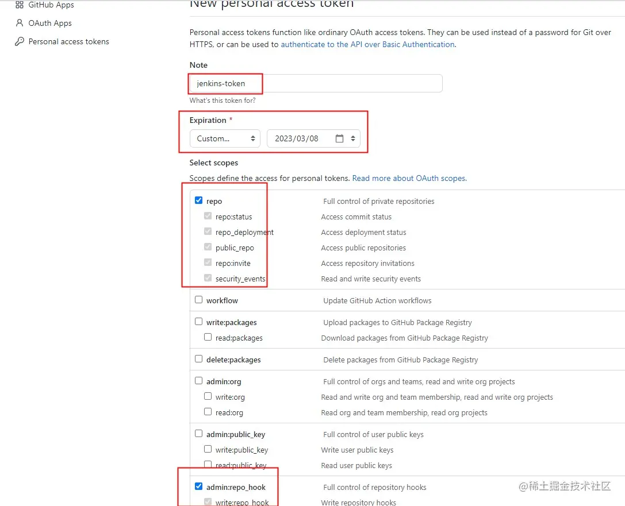Go to Personal access tokens page

point(68,42)
